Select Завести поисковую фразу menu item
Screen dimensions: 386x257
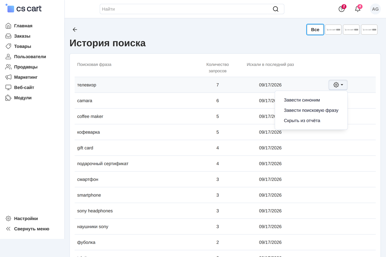(x=311, y=110)
